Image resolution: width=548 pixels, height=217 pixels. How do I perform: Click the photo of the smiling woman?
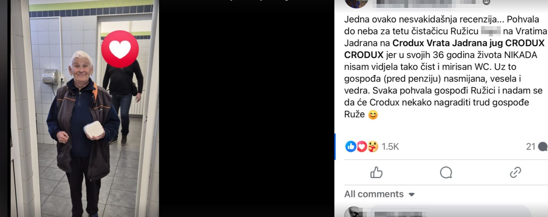(x=85, y=108)
